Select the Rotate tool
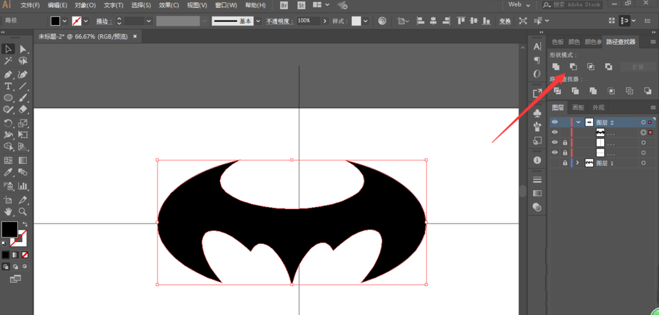The image size is (659, 315). [8, 123]
